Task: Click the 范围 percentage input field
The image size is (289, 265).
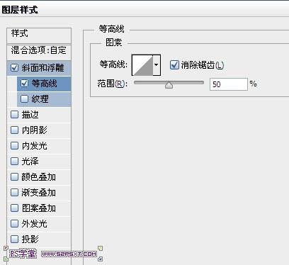Action: pos(228,84)
